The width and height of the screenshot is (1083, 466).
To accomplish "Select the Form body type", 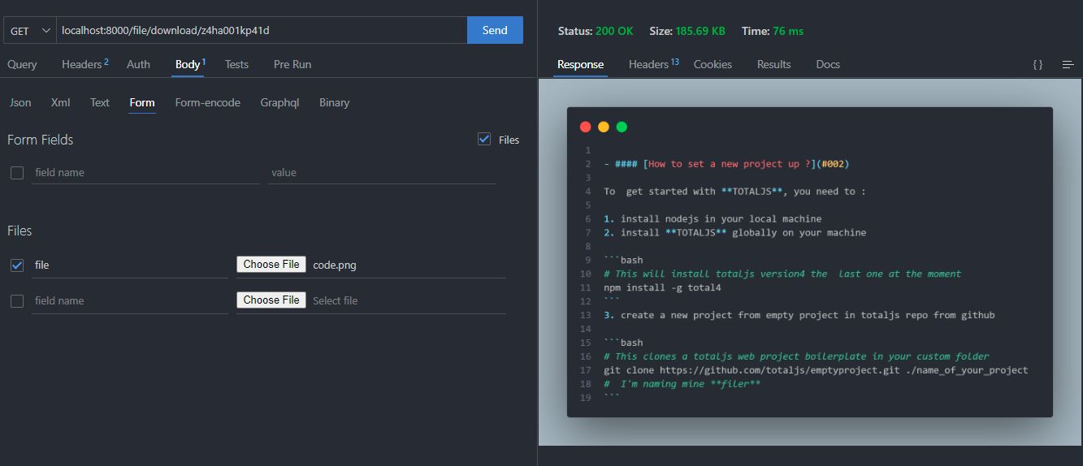I will coord(142,102).
